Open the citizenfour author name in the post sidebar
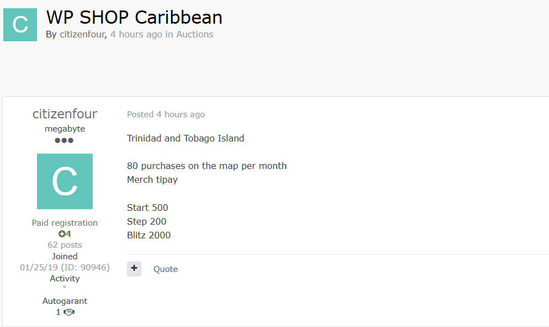549x327 pixels. tap(65, 114)
